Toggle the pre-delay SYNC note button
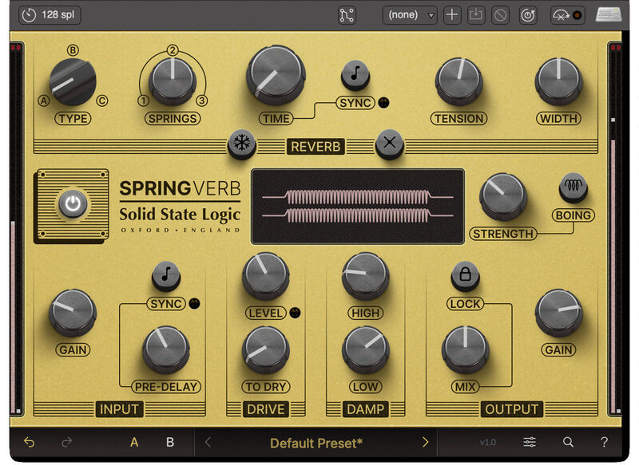This screenshot has width=639, height=465. tap(166, 277)
